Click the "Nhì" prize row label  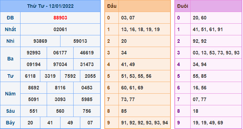(x=10, y=41)
